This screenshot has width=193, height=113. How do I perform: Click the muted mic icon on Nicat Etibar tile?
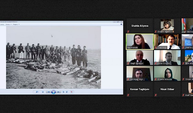point(156,95)
